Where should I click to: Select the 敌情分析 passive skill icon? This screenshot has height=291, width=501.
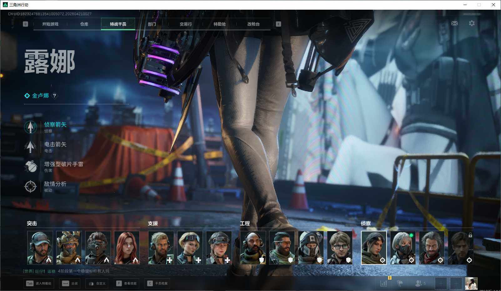pyautogui.click(x=30, y=186)
